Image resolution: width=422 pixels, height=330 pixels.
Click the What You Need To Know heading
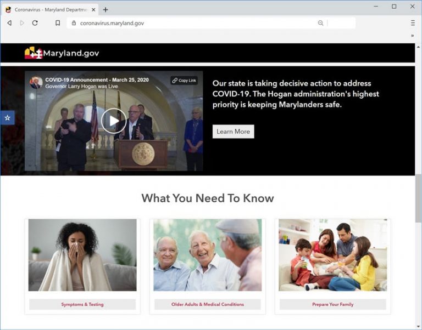208,198
